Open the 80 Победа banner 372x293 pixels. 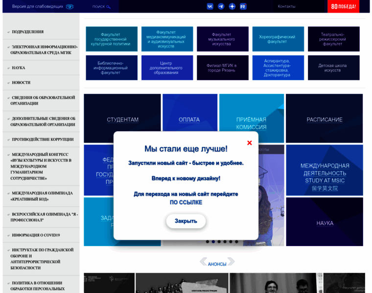(x=343, y=6)
